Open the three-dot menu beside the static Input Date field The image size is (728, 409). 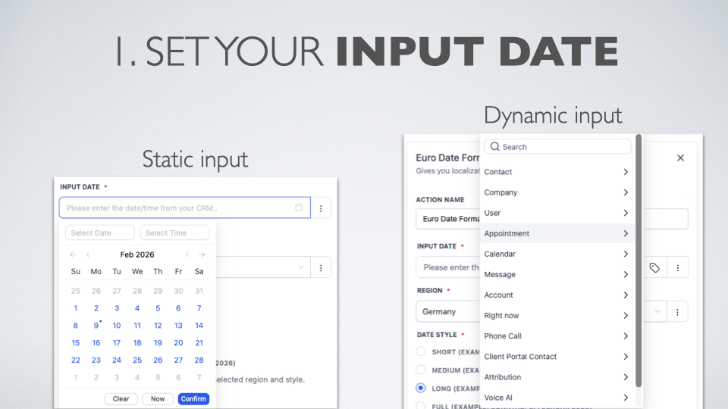pos(321,208)
